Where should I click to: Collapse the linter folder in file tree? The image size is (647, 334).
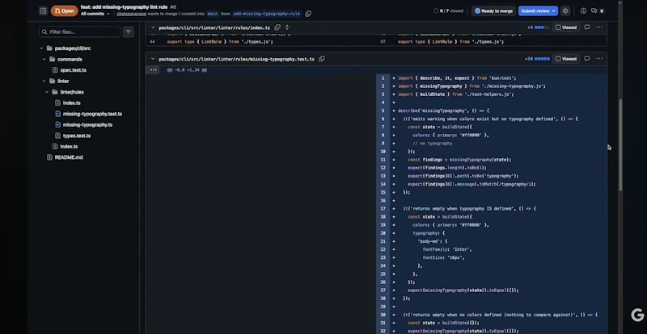pos(44,81)
